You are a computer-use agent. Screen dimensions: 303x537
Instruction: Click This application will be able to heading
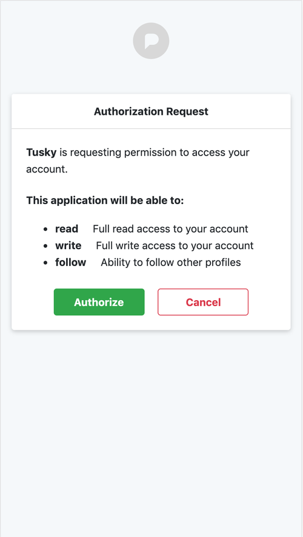(105, 200)
